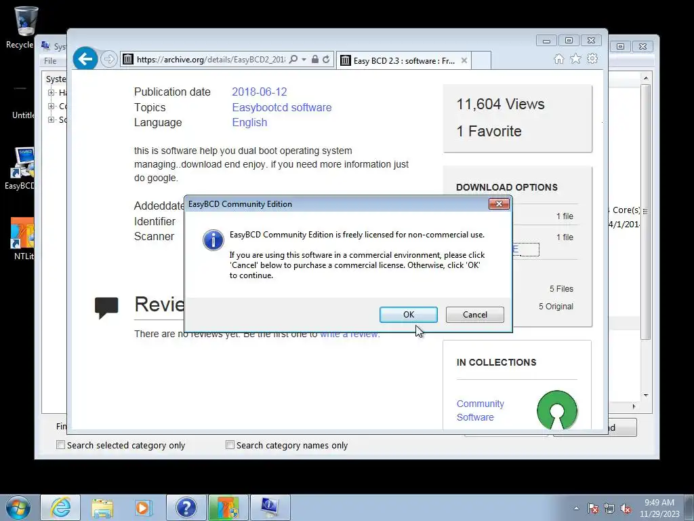Click the reviews speech bubble icon
Viewport: 694px width, 521px height.
pyautogui.click(x=106, y=307)
